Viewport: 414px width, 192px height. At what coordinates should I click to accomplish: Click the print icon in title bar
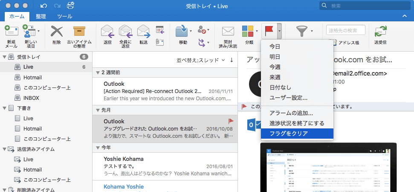tap(70, 5)
